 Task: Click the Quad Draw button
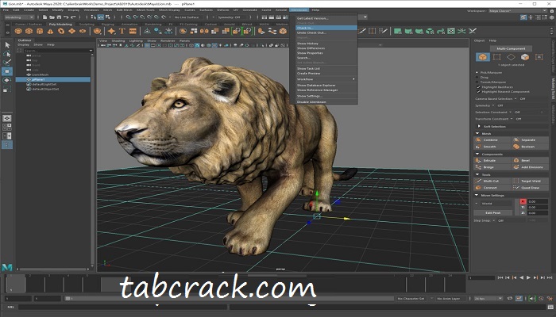pos(530,188)
